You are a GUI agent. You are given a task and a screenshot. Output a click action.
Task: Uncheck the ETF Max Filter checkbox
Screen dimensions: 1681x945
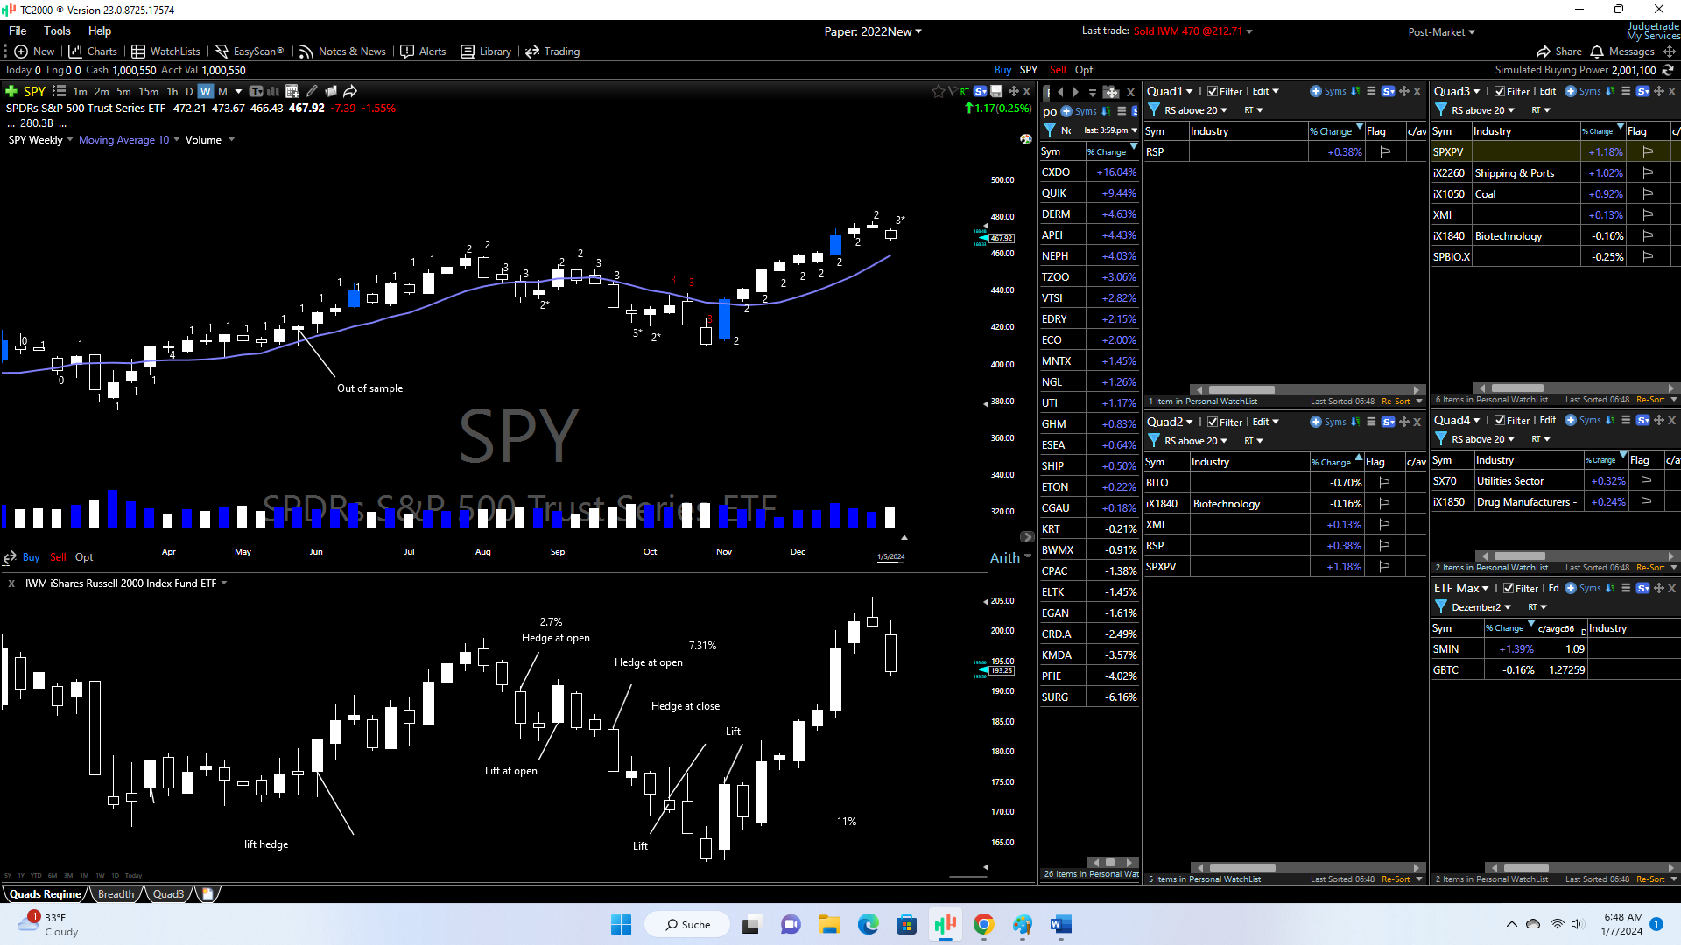(x=1509, y=588)
